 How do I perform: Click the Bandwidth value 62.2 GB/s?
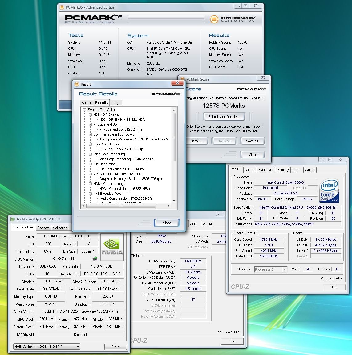point(108,304)
